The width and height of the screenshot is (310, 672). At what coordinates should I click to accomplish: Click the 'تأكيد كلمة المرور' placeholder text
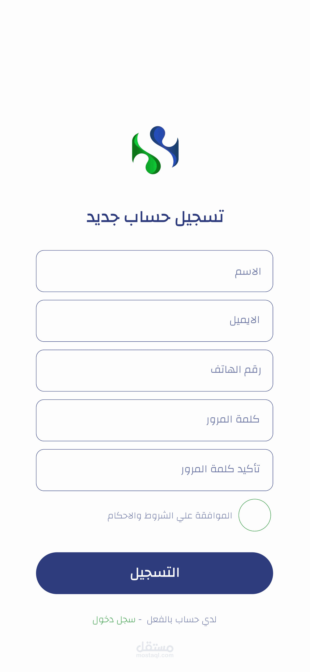coord(221,469)
